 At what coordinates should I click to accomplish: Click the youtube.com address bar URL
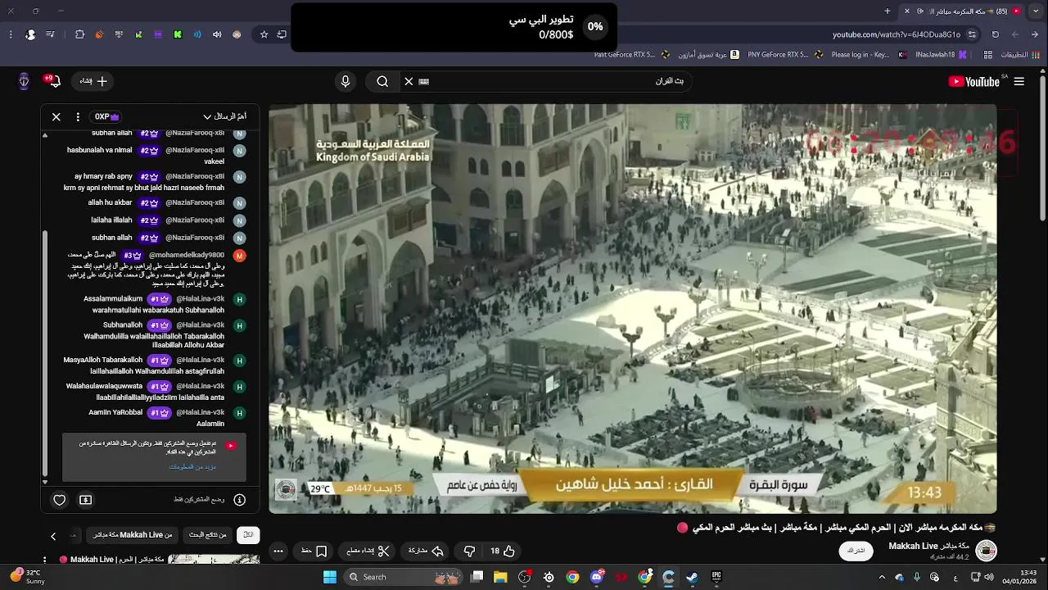pos(897,34)
